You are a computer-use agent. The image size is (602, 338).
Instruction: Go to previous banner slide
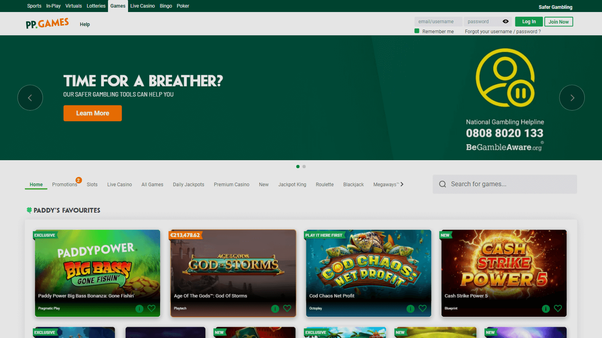tap(30, 98)
